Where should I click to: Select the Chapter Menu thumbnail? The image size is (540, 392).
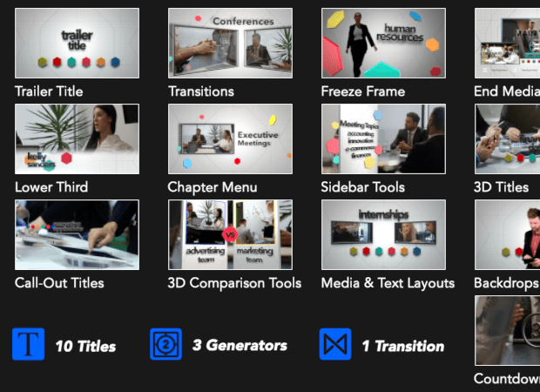(x=231, y=139)
